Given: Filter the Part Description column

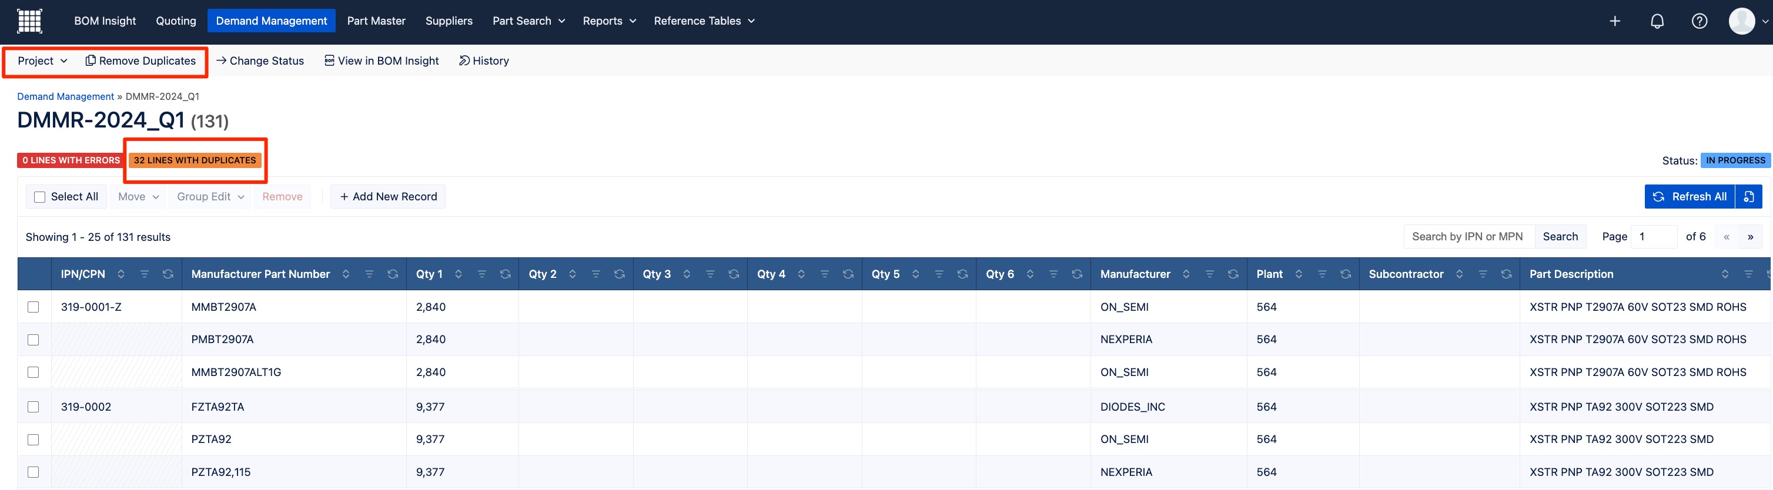Looking at the screenshot, I should (x=1748, y=274).
